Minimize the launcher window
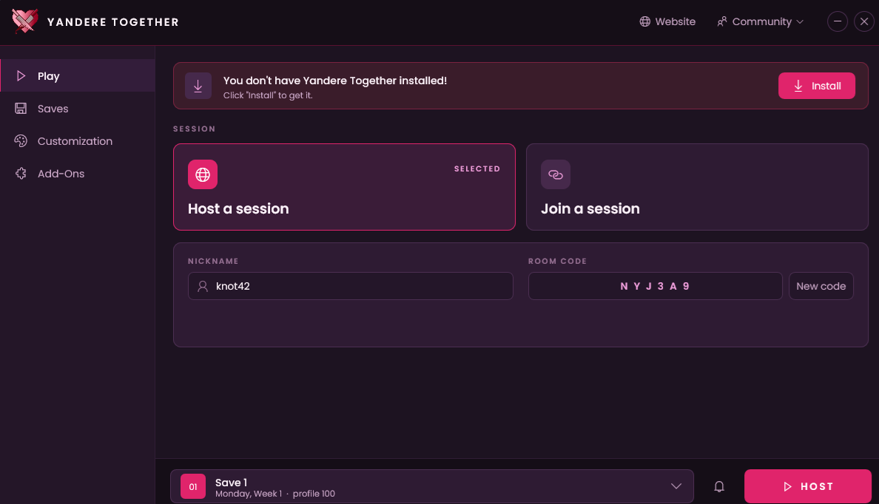Screen dimensions: 879x504 pyautogui.click(x=837, y=21)
